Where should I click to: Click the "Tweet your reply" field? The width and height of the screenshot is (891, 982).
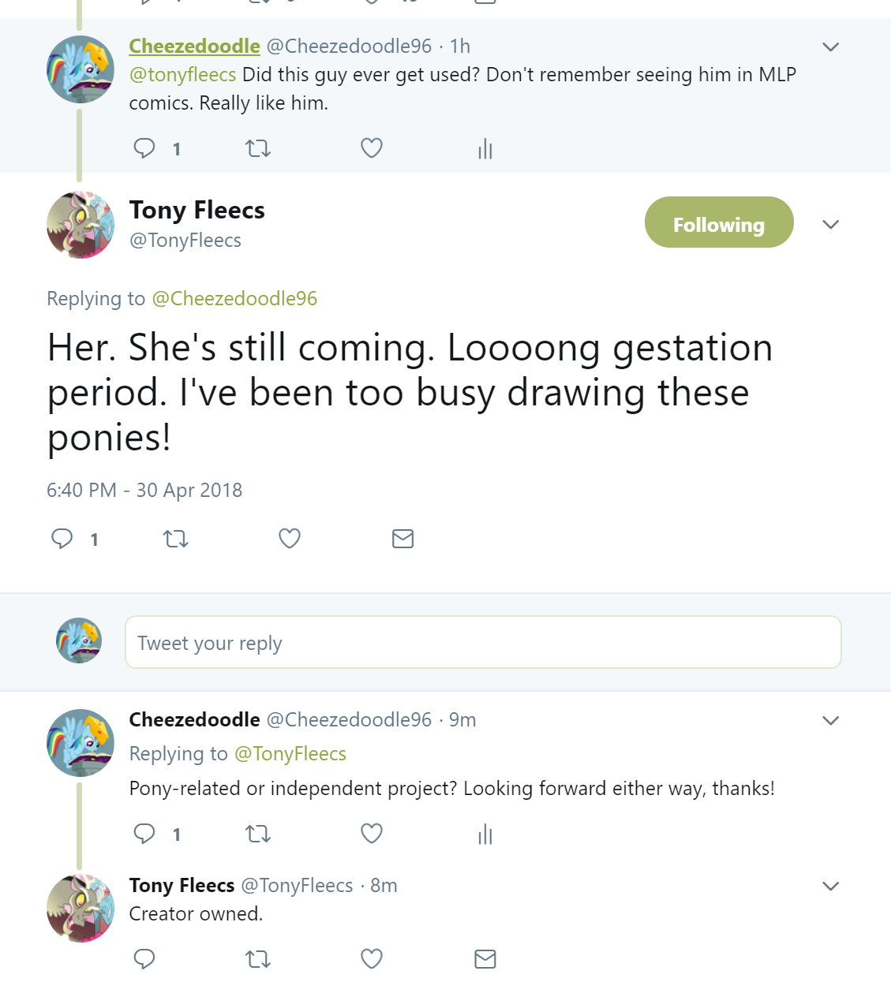coord(483,643)
